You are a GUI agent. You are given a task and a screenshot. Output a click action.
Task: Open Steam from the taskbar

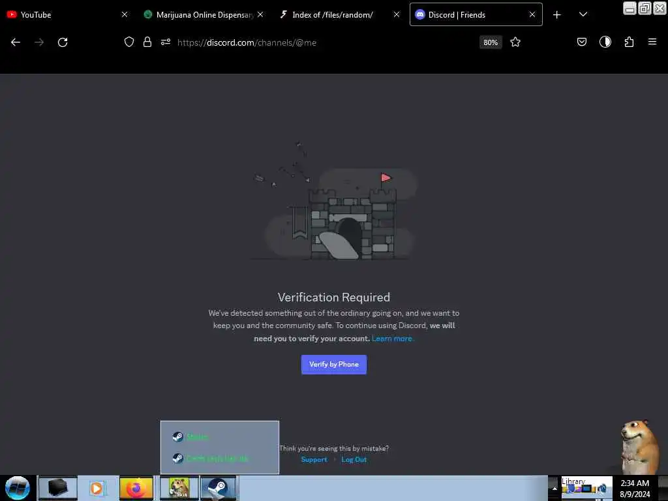point(218,488)
